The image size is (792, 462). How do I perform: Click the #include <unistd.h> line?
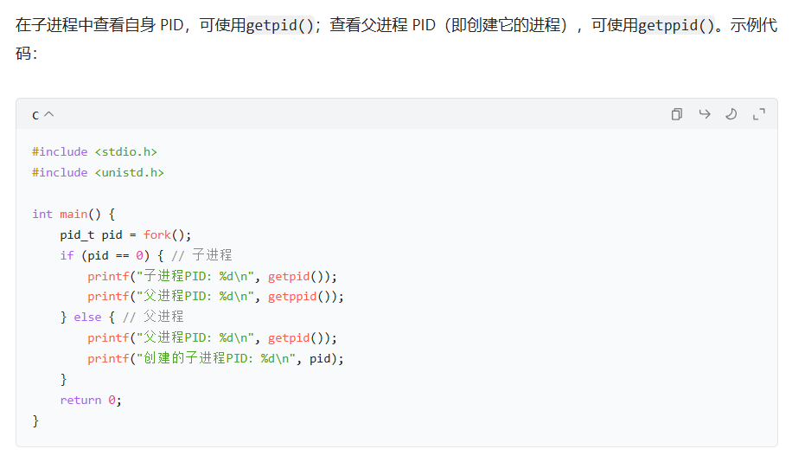(98, 172)
